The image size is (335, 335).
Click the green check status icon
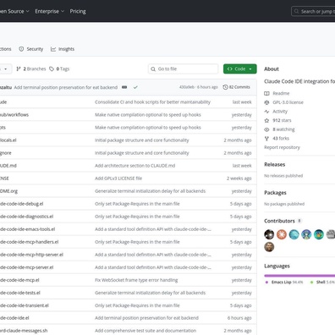click(x=135, y=87)
